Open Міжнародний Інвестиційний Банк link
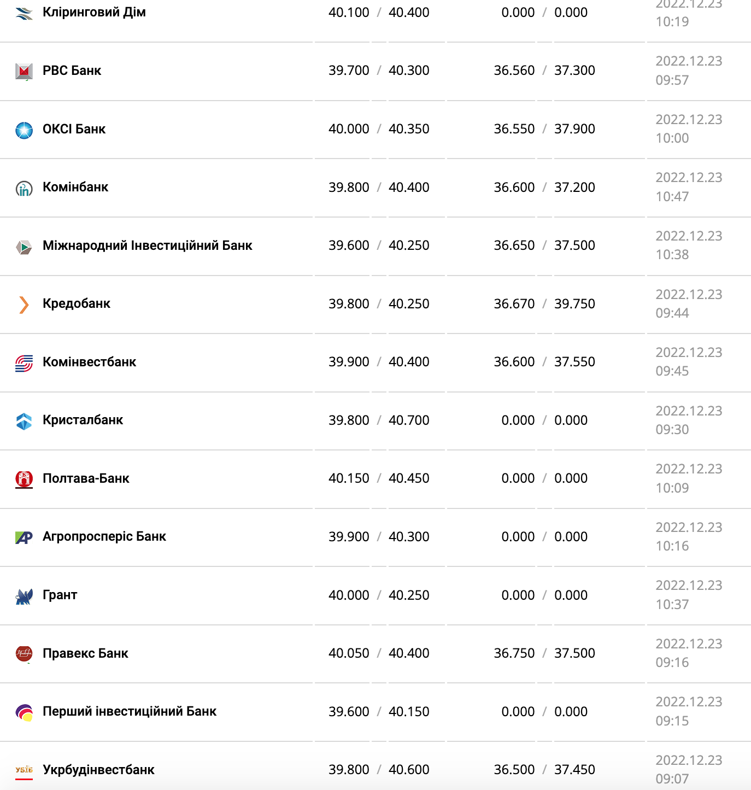The width and height of the screenshot is (751, 790). (x=147, y=245)
